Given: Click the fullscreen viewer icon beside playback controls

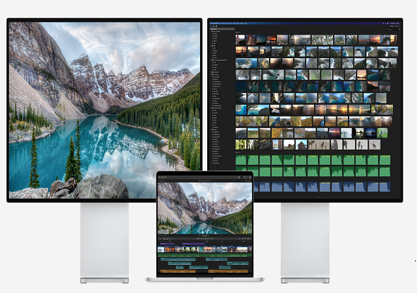Looking at the screenshot, I should coord(251,236).
